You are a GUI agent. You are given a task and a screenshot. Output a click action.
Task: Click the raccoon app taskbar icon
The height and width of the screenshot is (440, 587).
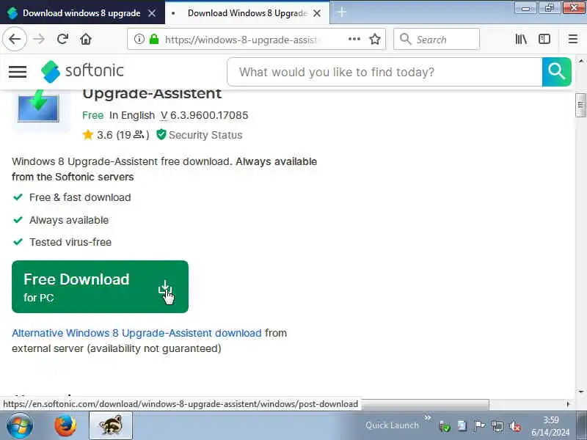(x=111, y=426)
